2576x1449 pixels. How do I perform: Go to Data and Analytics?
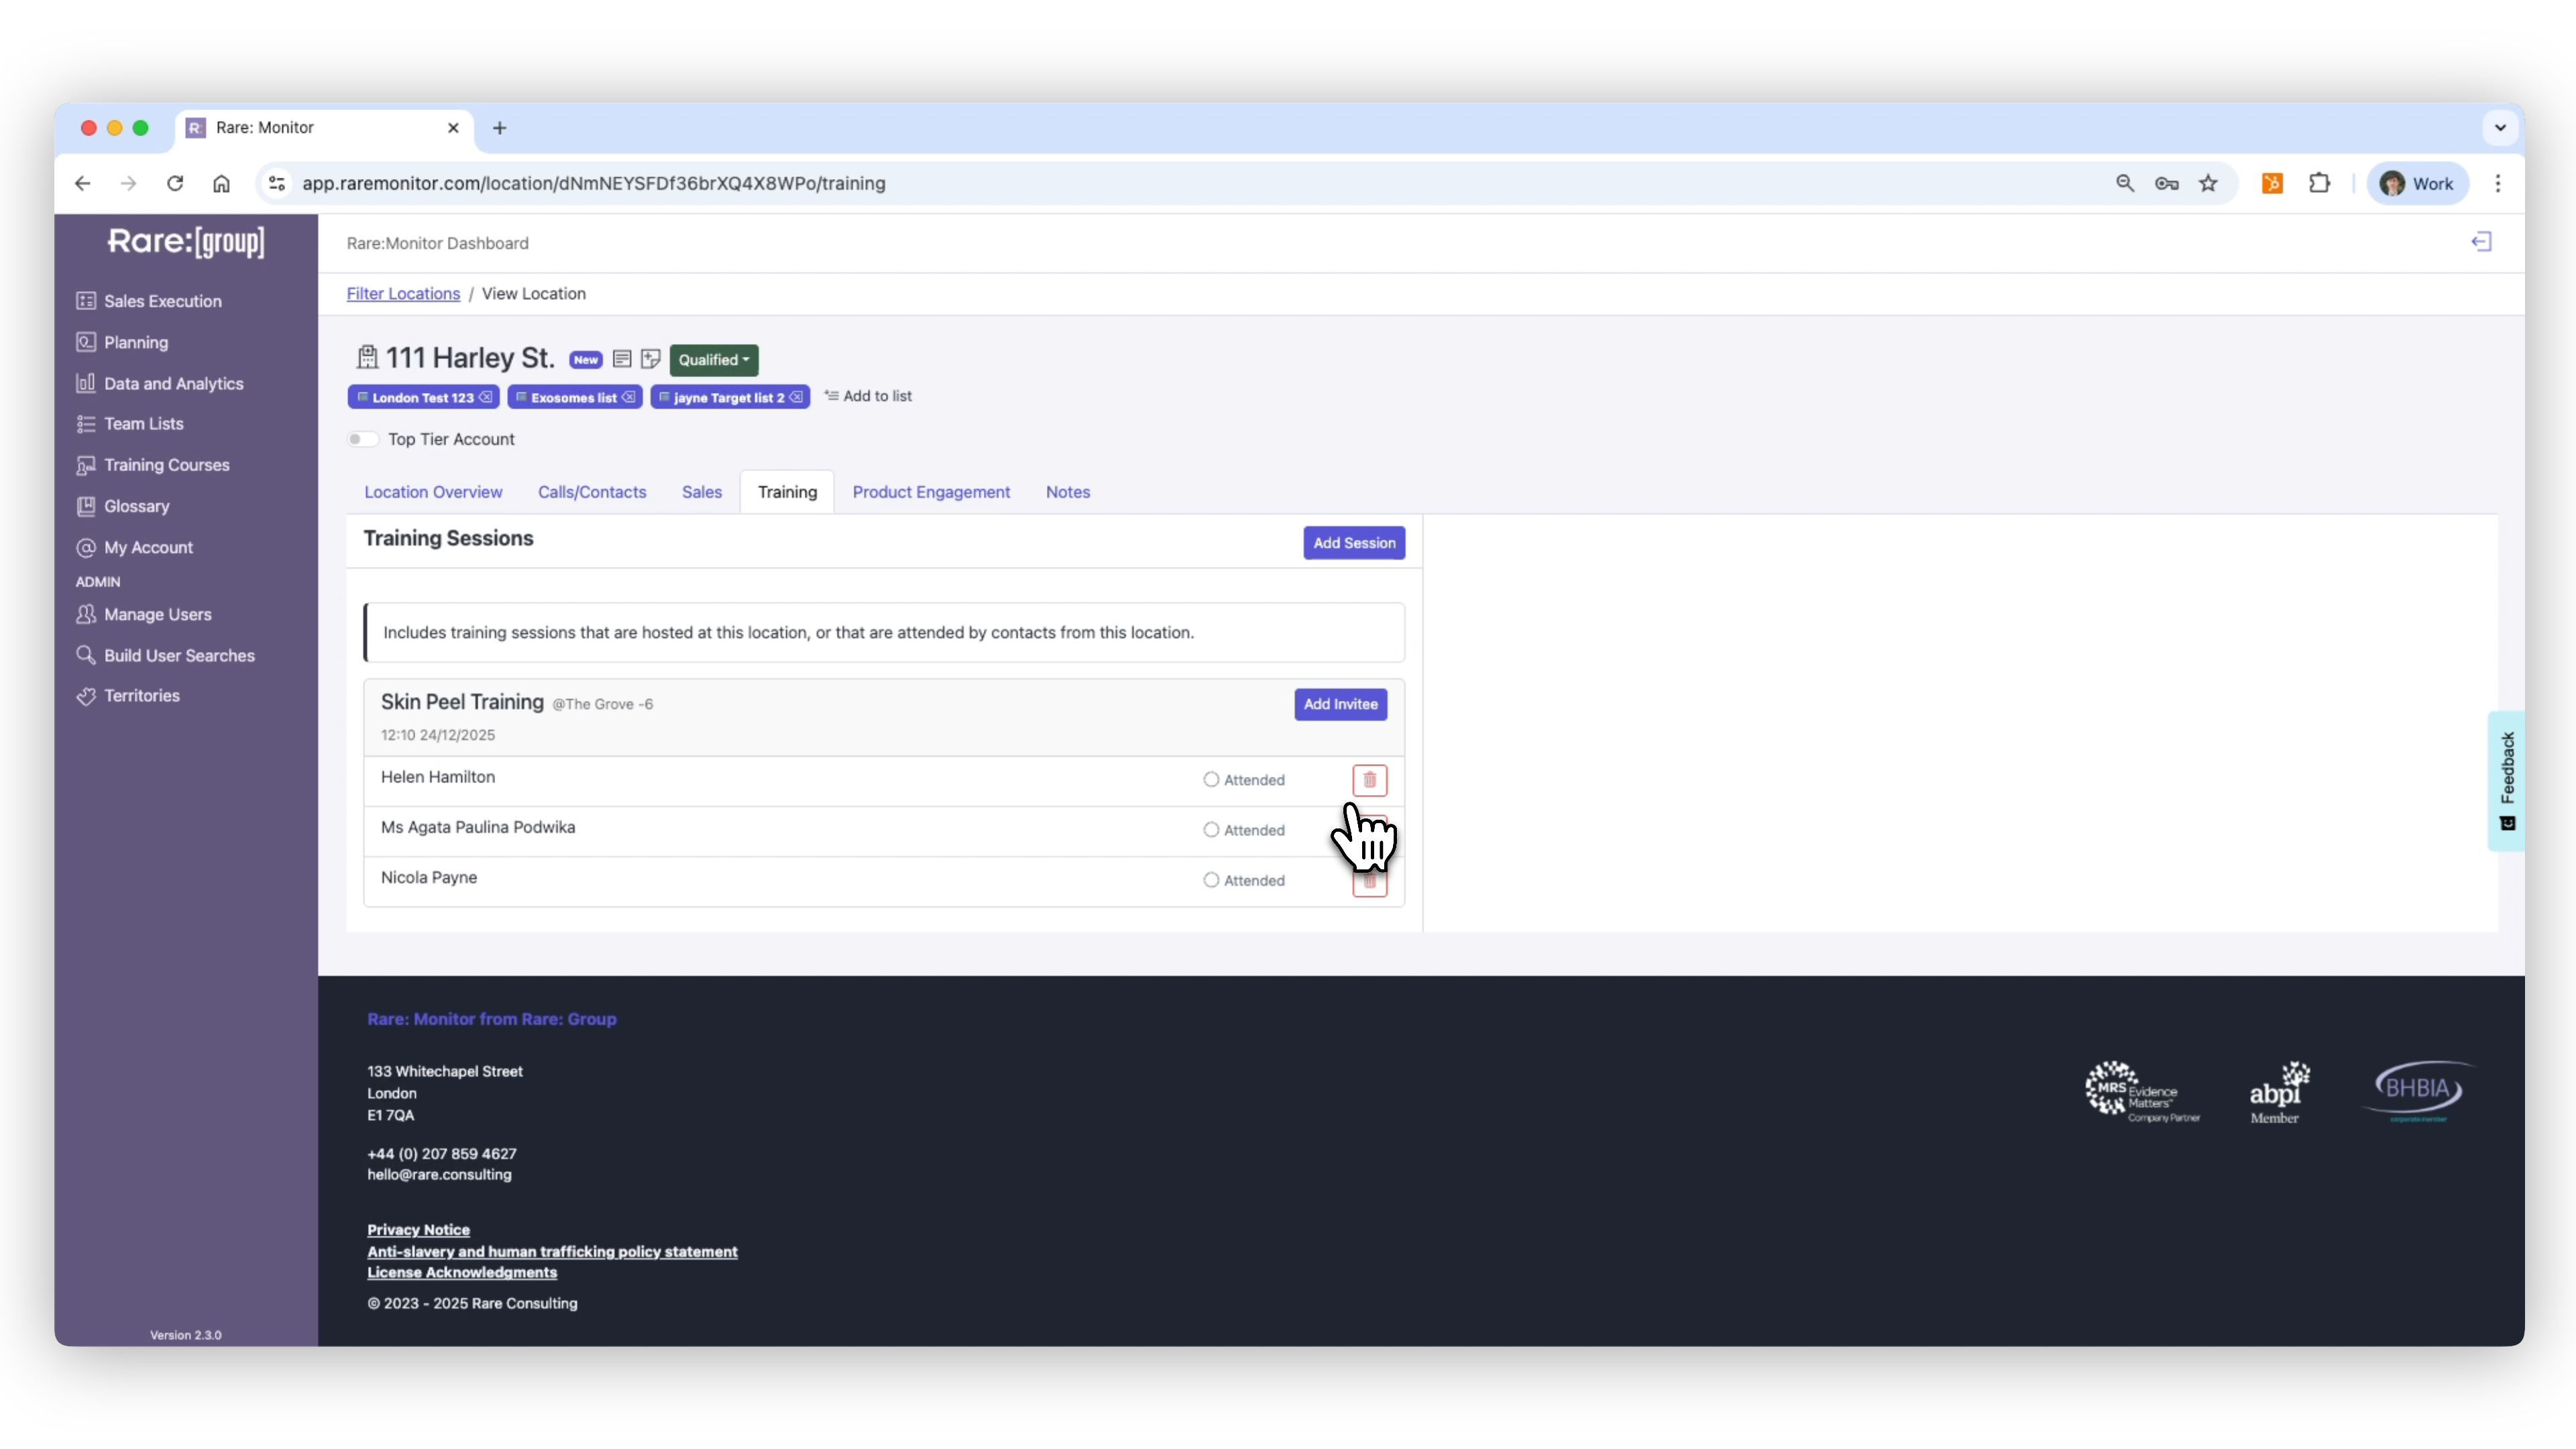click(160, 383)
